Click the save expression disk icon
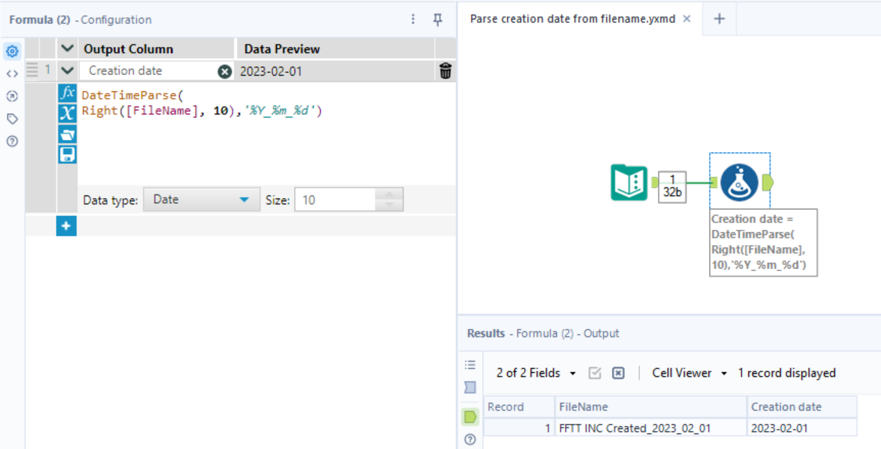Screen dimensions: 881x449 67,155
